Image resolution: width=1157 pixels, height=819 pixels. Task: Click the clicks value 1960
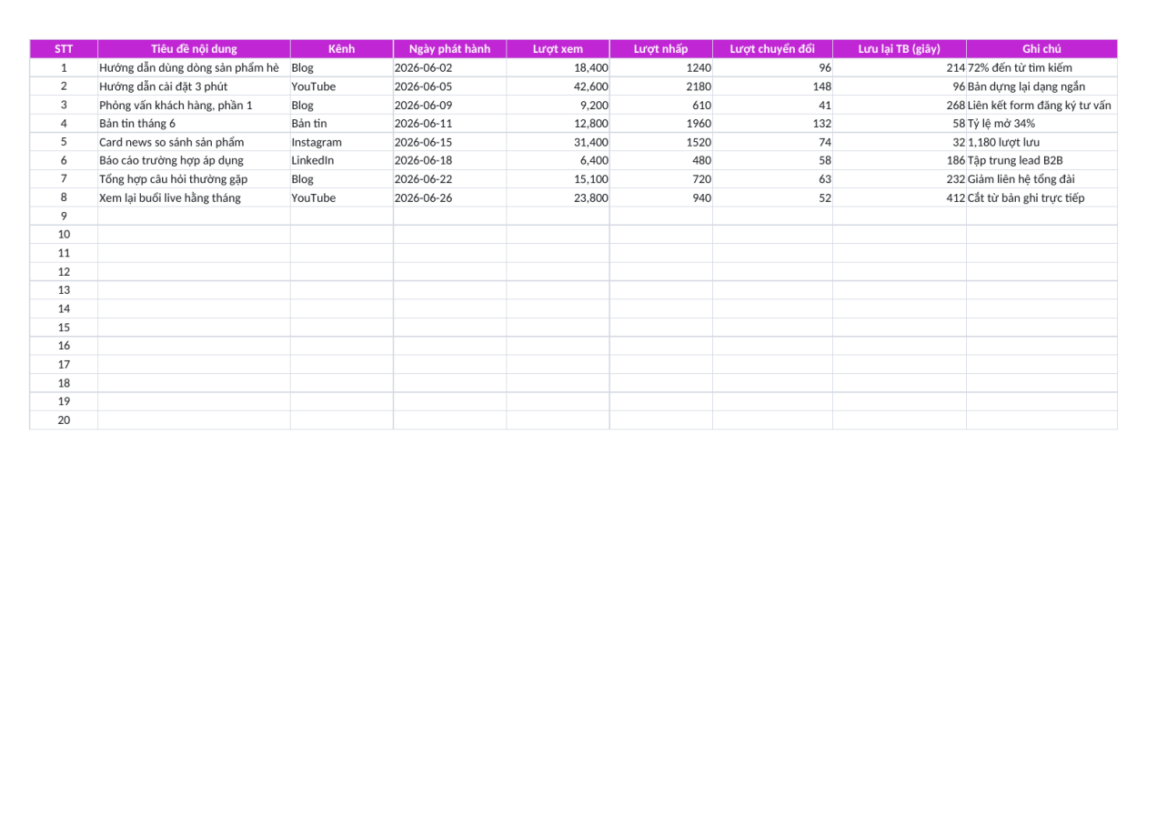click(660, 124)
